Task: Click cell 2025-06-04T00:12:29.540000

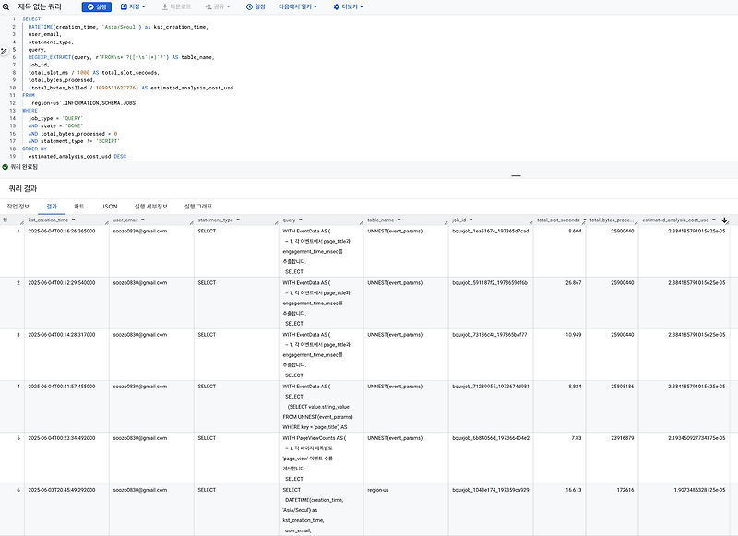Action: [x=62, y=283]
